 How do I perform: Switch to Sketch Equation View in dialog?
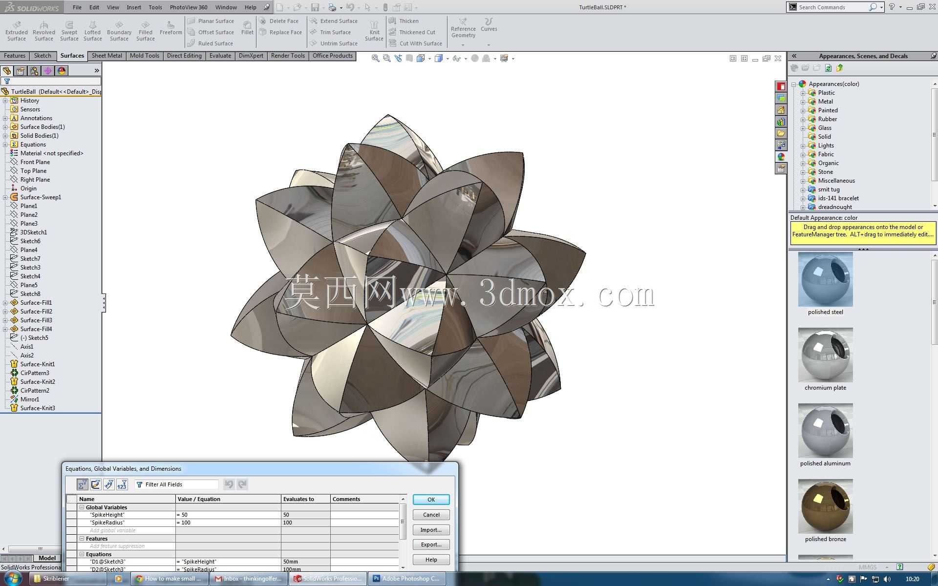pyautogui.click(x=96, y=484)
